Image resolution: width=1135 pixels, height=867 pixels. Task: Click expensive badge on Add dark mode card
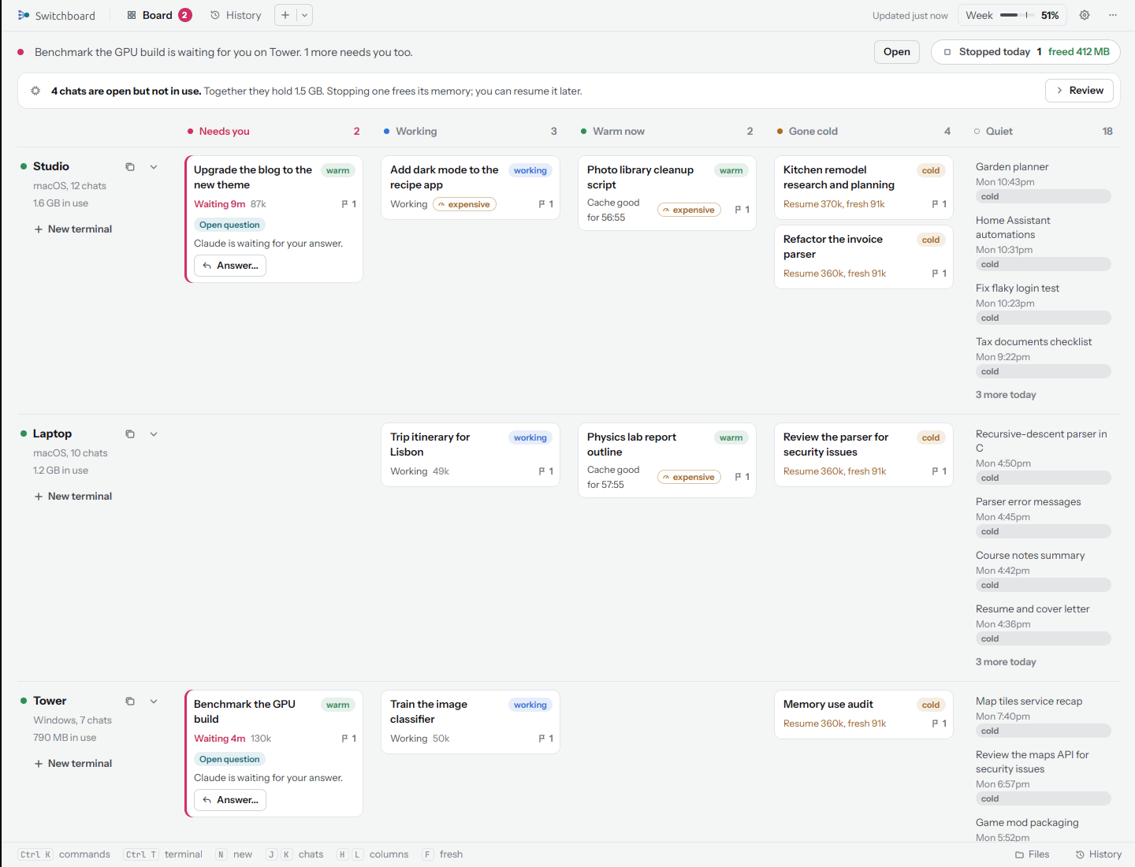[464, 204]
